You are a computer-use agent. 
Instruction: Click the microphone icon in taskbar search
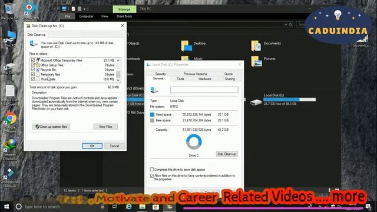pyautogui.click(x=102, y=207)
